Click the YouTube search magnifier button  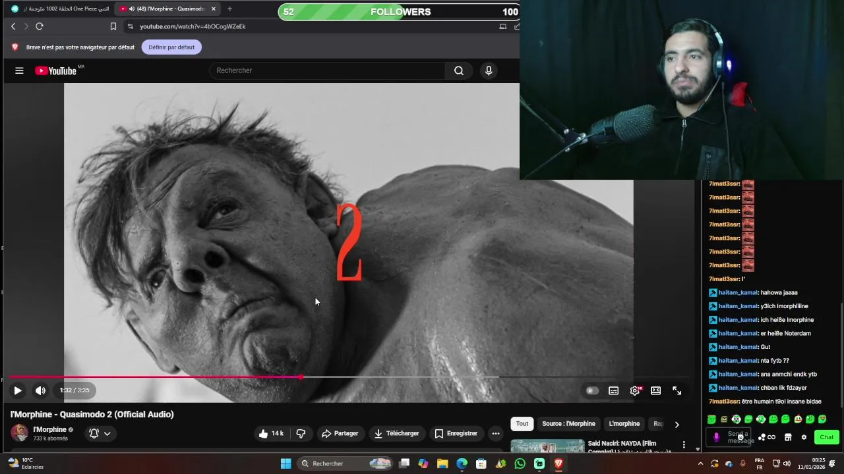click(x=459, y=70)
